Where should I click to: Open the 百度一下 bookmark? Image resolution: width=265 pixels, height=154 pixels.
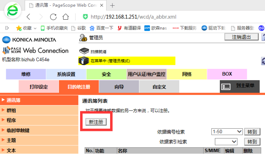pos(101,28)
